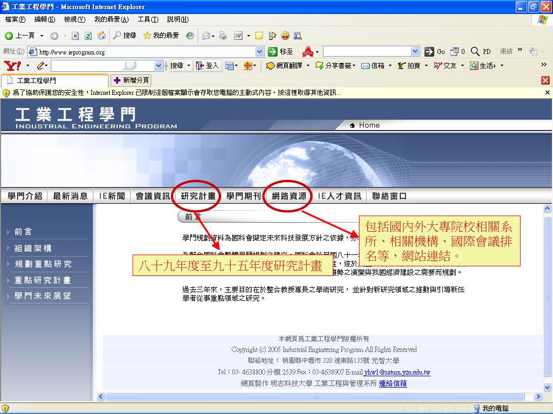Refresh the page with the green icon

(88, 36)
